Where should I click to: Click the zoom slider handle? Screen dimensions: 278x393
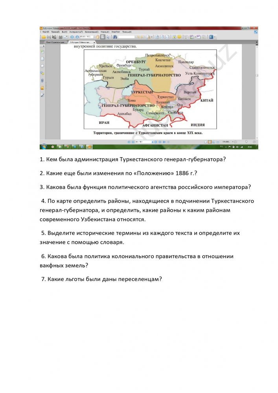click(x=246, y=141)
